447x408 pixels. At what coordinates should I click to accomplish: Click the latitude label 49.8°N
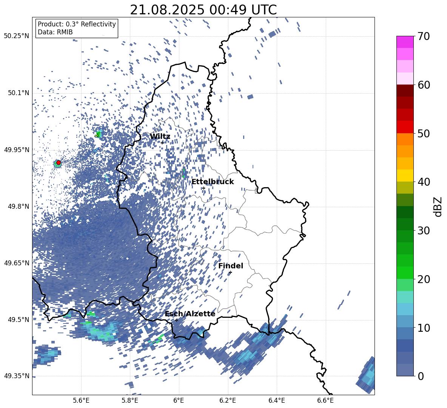point(18,206)
